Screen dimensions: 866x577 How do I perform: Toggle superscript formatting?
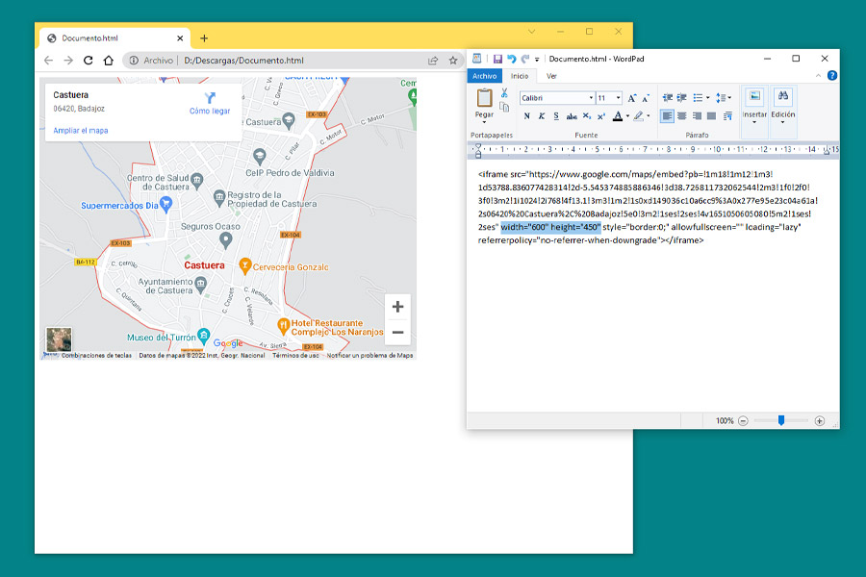click(600, 116)
